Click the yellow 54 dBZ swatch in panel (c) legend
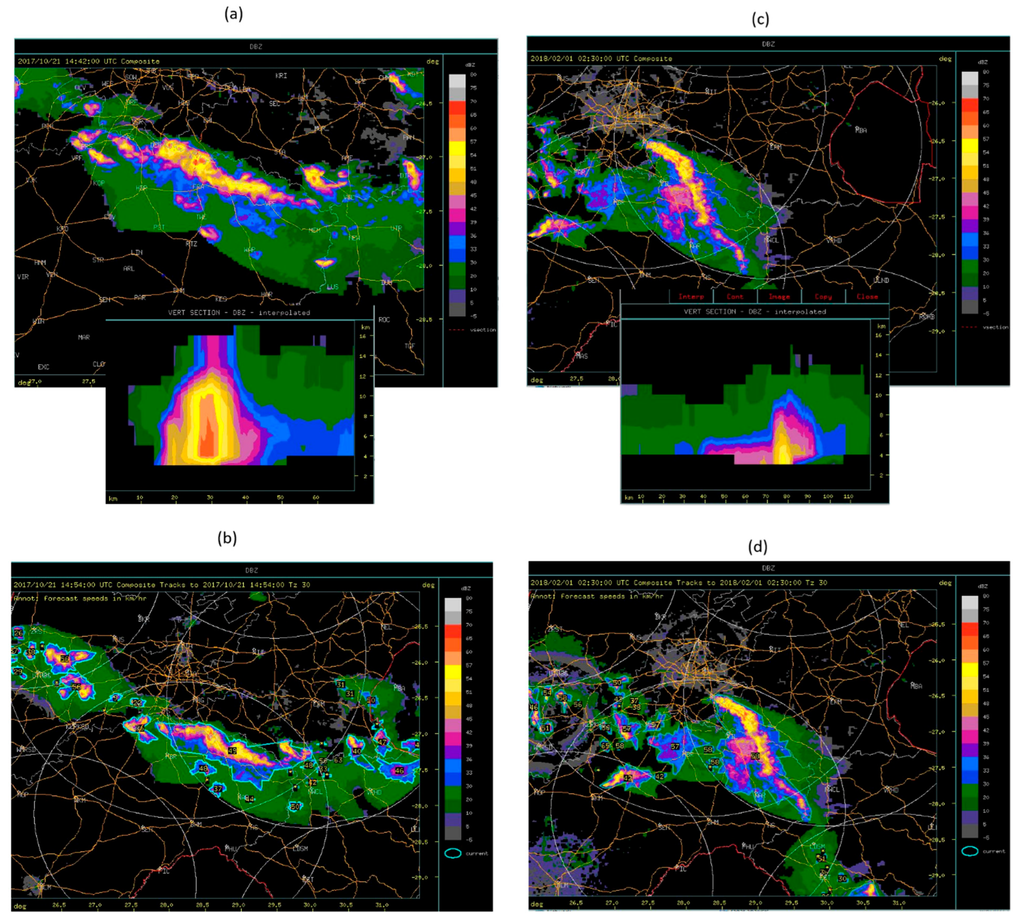Viewport: 1020px width, 924px height. click(x=969, y=146)
